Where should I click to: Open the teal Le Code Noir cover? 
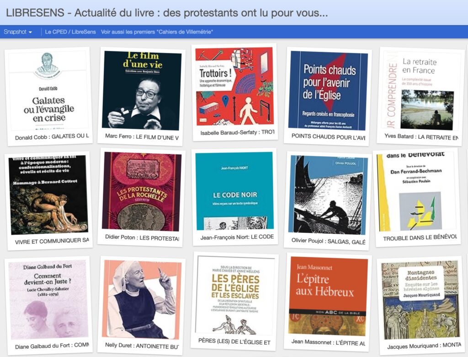coord(234,191)
